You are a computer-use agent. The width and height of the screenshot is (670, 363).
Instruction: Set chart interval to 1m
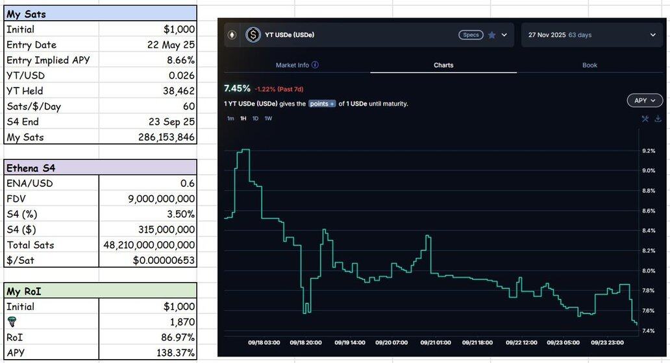[x=230, y=119]
